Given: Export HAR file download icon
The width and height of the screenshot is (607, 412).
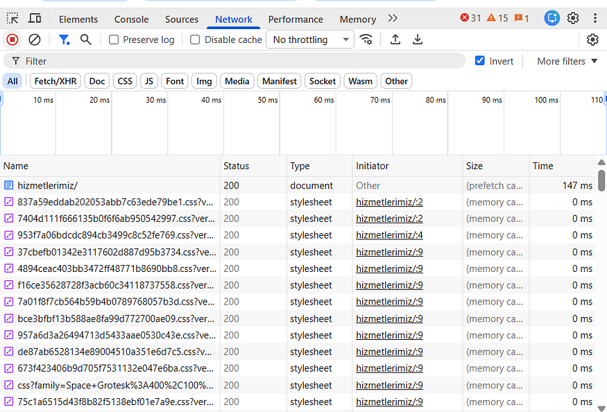Looking at the screenshot, I should coord(418,40).
